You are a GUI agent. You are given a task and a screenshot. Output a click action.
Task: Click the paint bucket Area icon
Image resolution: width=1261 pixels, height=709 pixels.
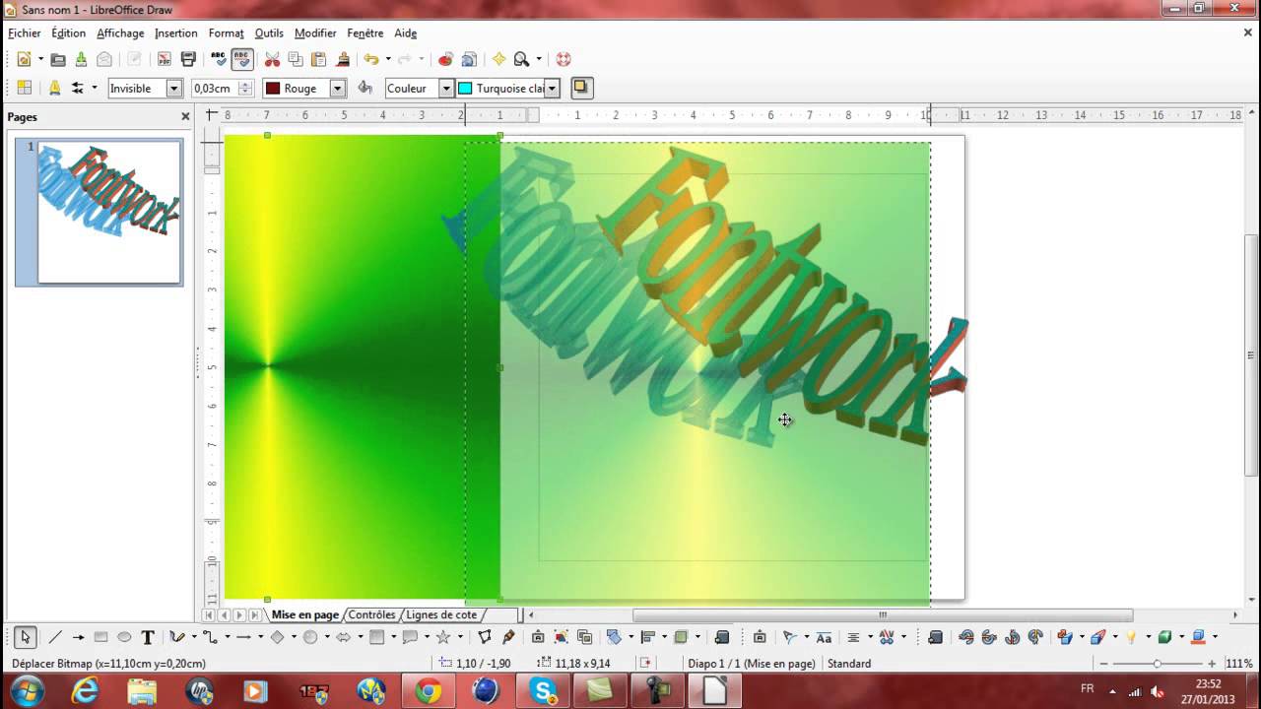click(365, 88)
